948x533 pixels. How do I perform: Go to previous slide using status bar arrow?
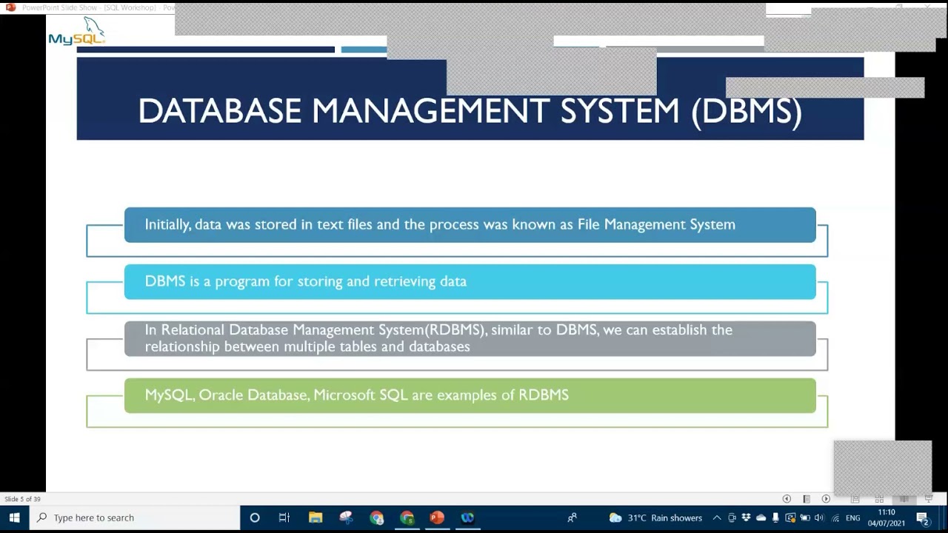tap(787, 499)
